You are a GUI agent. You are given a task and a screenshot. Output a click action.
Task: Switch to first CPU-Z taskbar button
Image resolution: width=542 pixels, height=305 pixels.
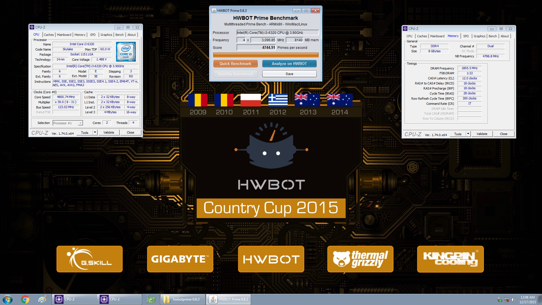coord(74,299)
